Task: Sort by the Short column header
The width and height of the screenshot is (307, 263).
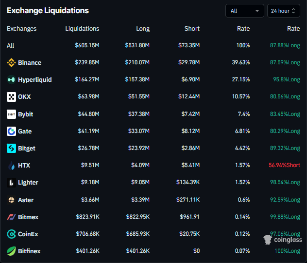Action: pyautogui.click(x=192, y=29)
